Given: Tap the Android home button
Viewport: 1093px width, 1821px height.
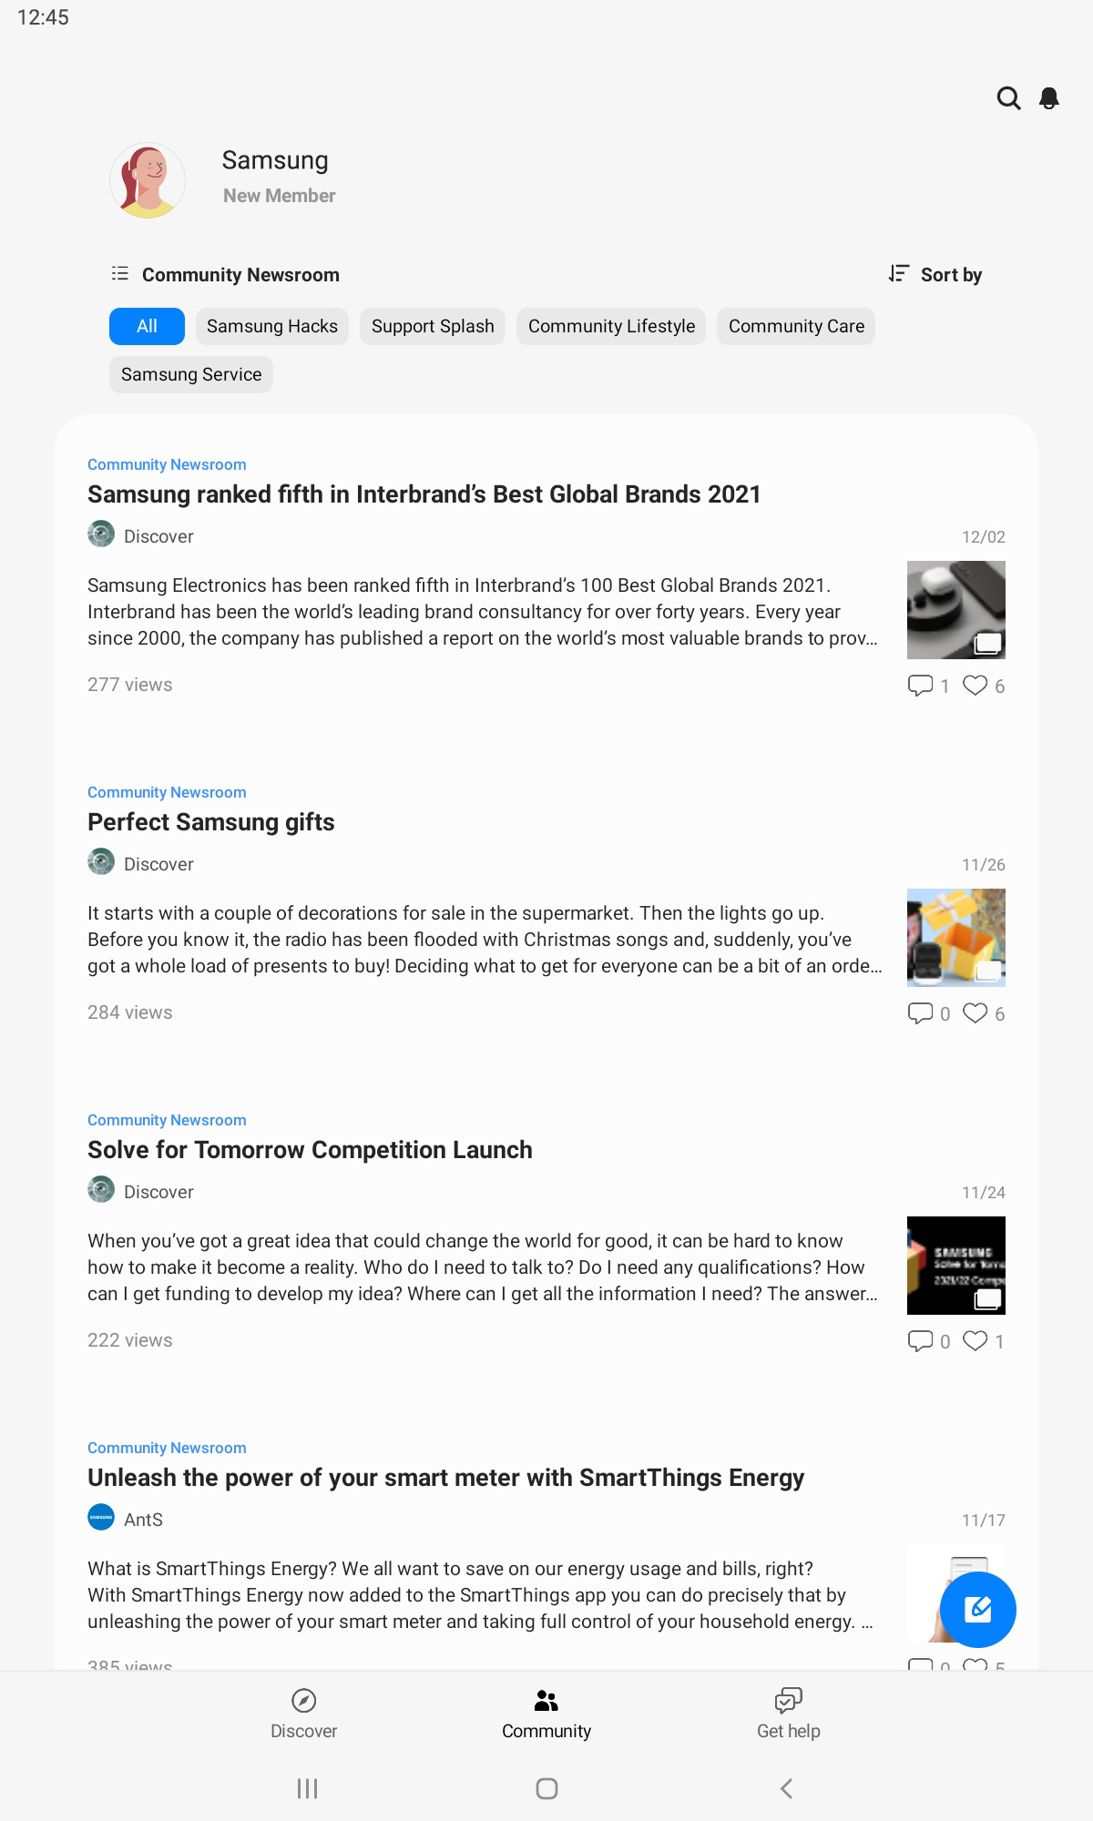Looking at the screenshot, I should (546, 1789).
